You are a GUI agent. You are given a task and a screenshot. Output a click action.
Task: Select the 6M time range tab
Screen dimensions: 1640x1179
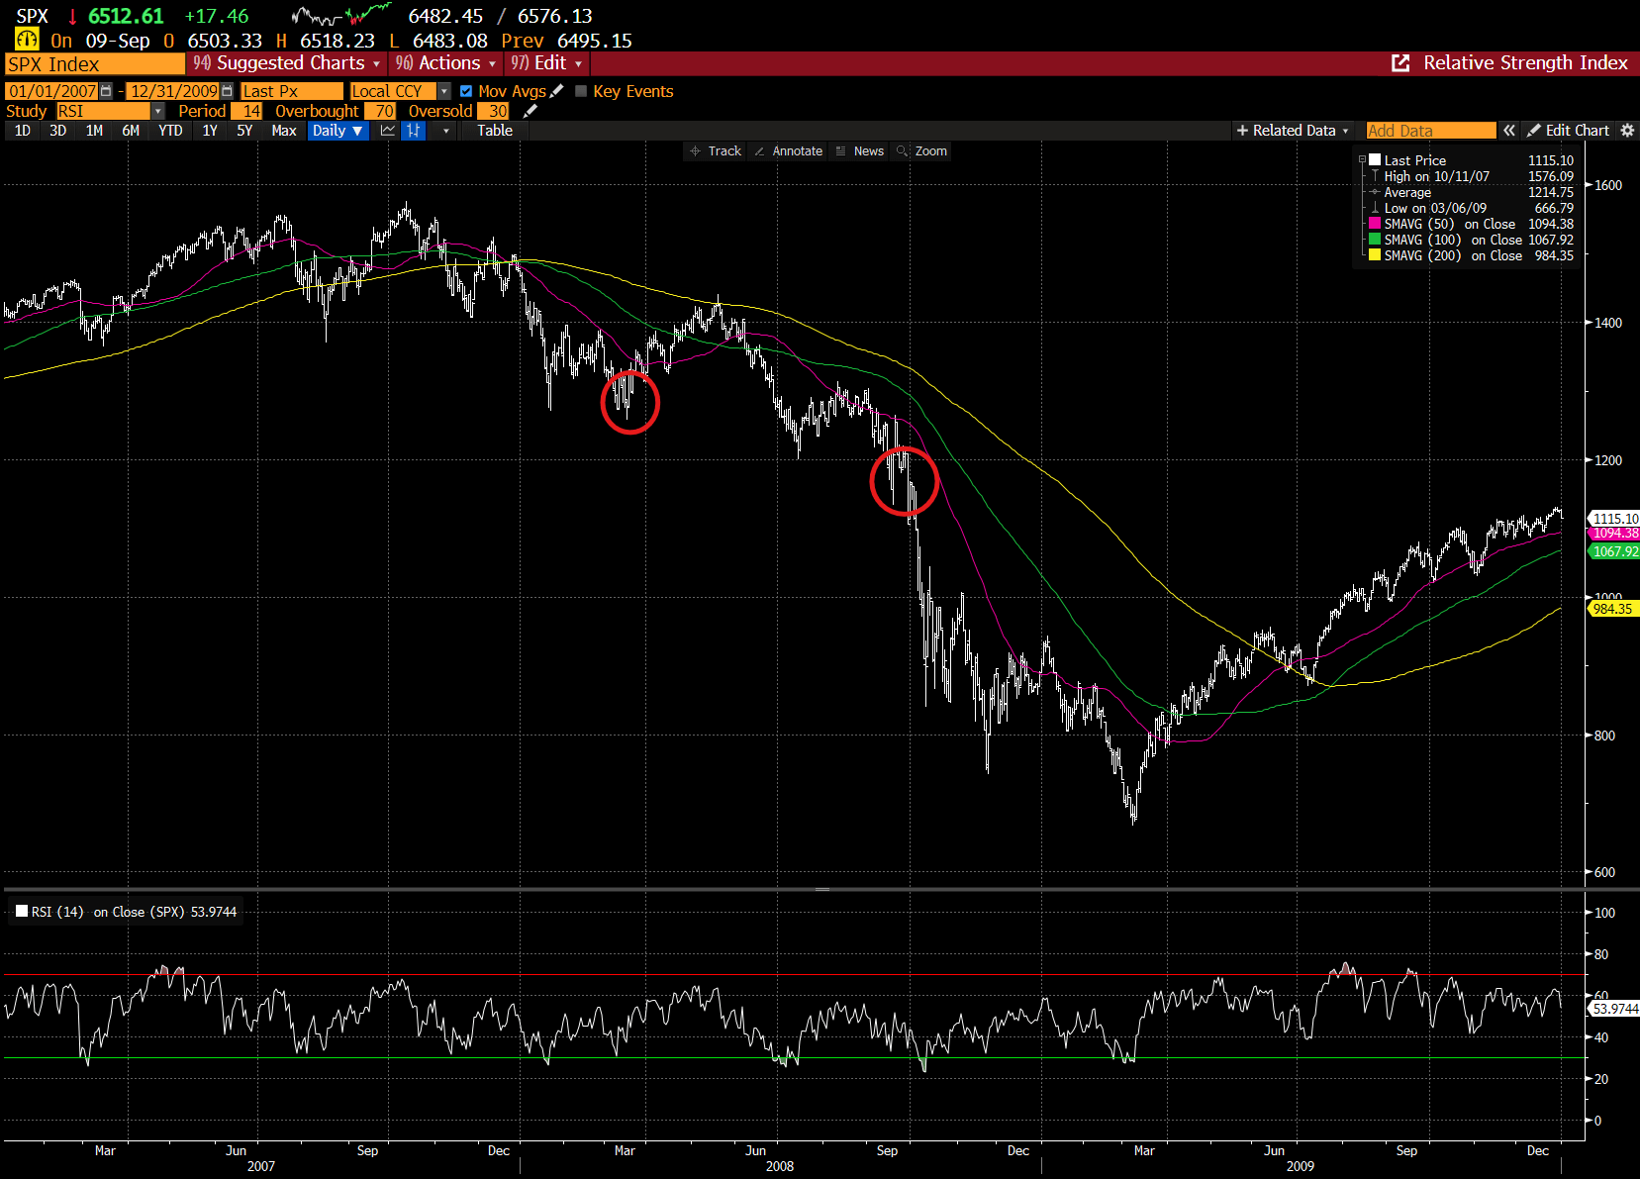pos(131,131)
